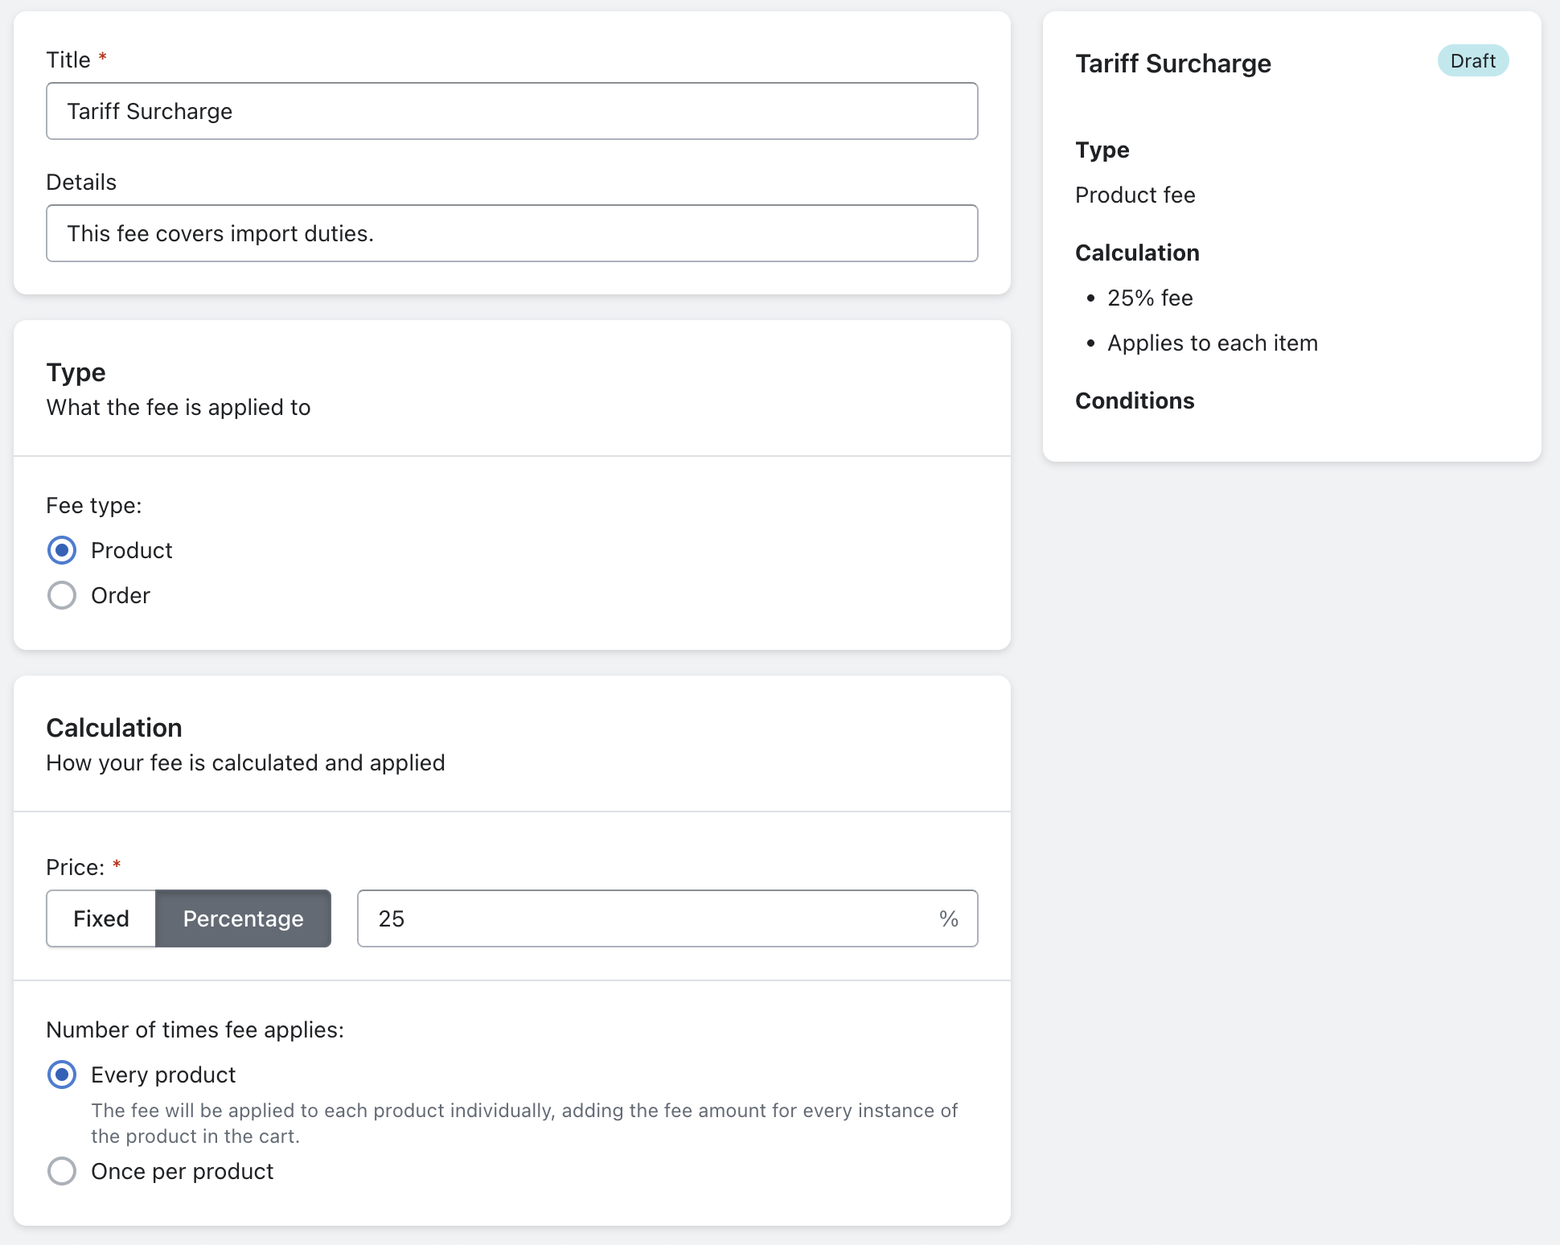Switch price mode to Fixed
Viewport: 1560px width, 1245px height.
coord(101,918)
